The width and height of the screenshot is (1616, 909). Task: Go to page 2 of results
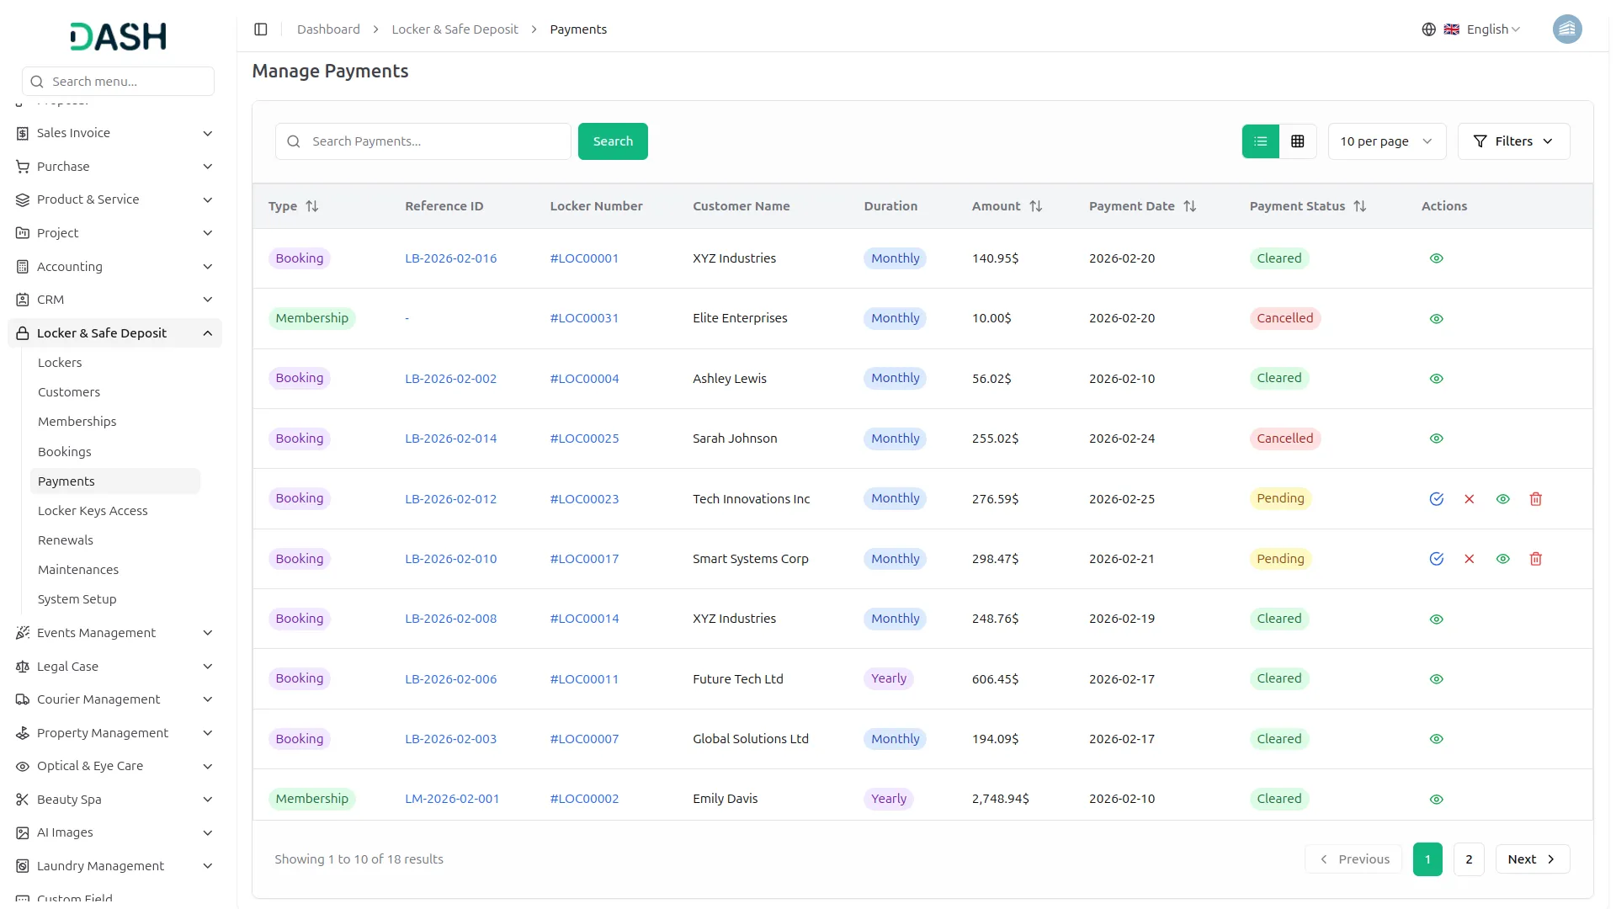point(1469,858)
